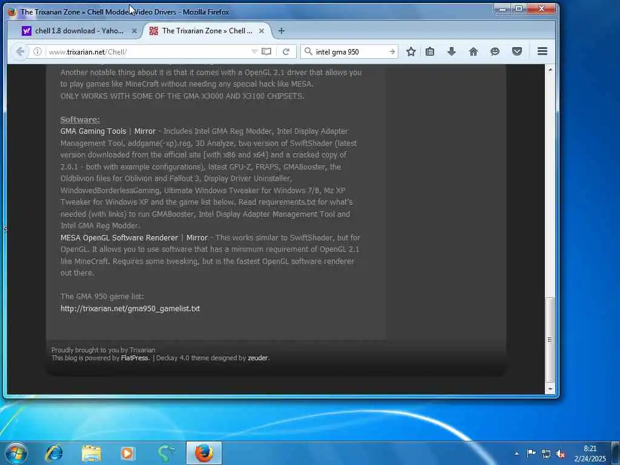Image resolution: width=620 pixels, height=465 pixels.
Task: Visit the FlatPress footer link
Action: tap(134, 358)
